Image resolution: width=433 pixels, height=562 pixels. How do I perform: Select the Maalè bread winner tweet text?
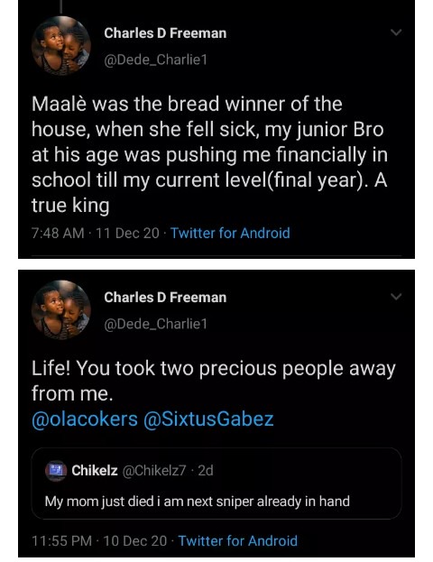pos(210,154)
